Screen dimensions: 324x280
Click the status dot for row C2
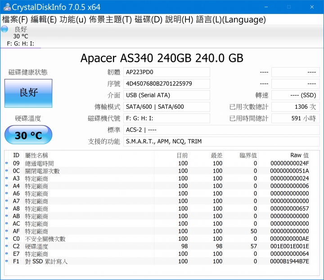[7, 246]
